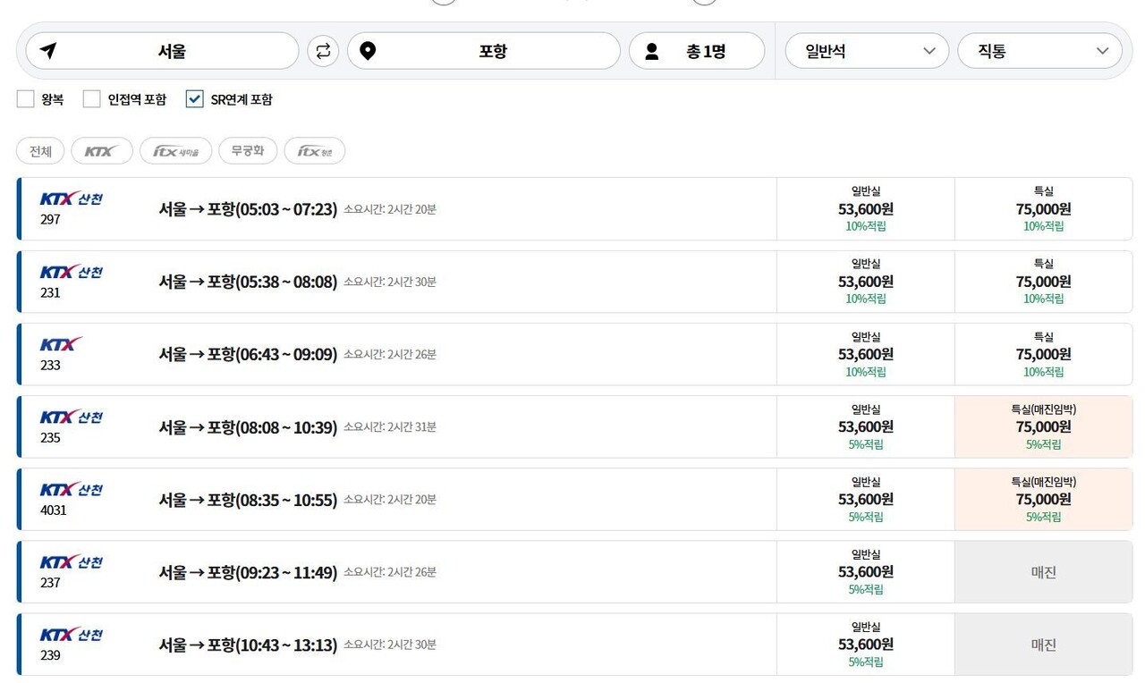
Task: Select 일반실 fare for the 05:03 train
Action: pos(865,208)
